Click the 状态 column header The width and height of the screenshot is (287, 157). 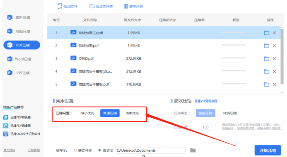click(236, 20)
